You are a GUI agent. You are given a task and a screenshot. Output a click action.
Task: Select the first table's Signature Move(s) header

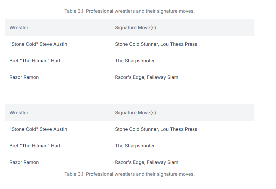[x=135, y=28]
